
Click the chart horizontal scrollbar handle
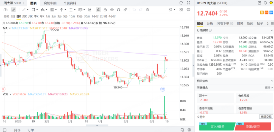tap(97, 125)
